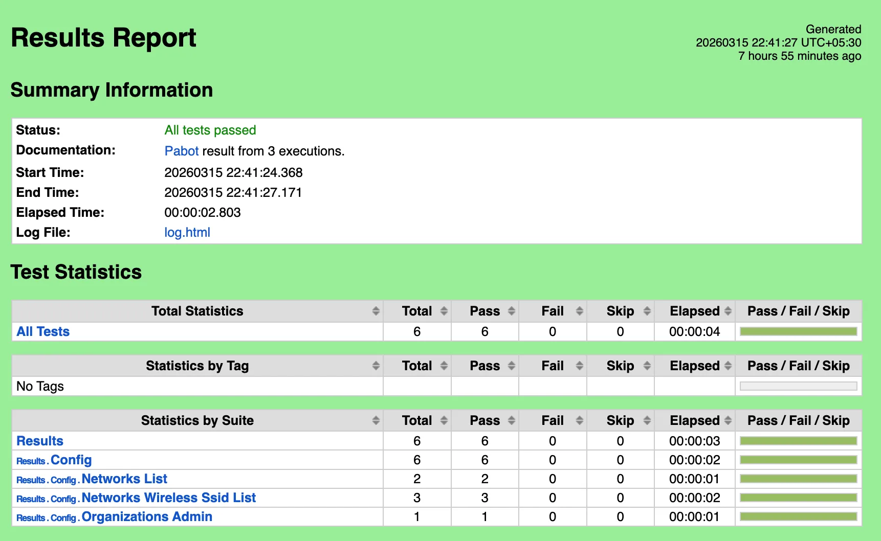Image resolution: width=881 pixels, height=541 pixels.
Task: Click the sort icon on the Skip column header
Action: click(x=647, y=311)
